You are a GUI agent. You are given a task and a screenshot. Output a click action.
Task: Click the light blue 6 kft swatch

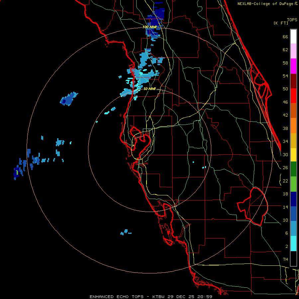pos(293,229)
